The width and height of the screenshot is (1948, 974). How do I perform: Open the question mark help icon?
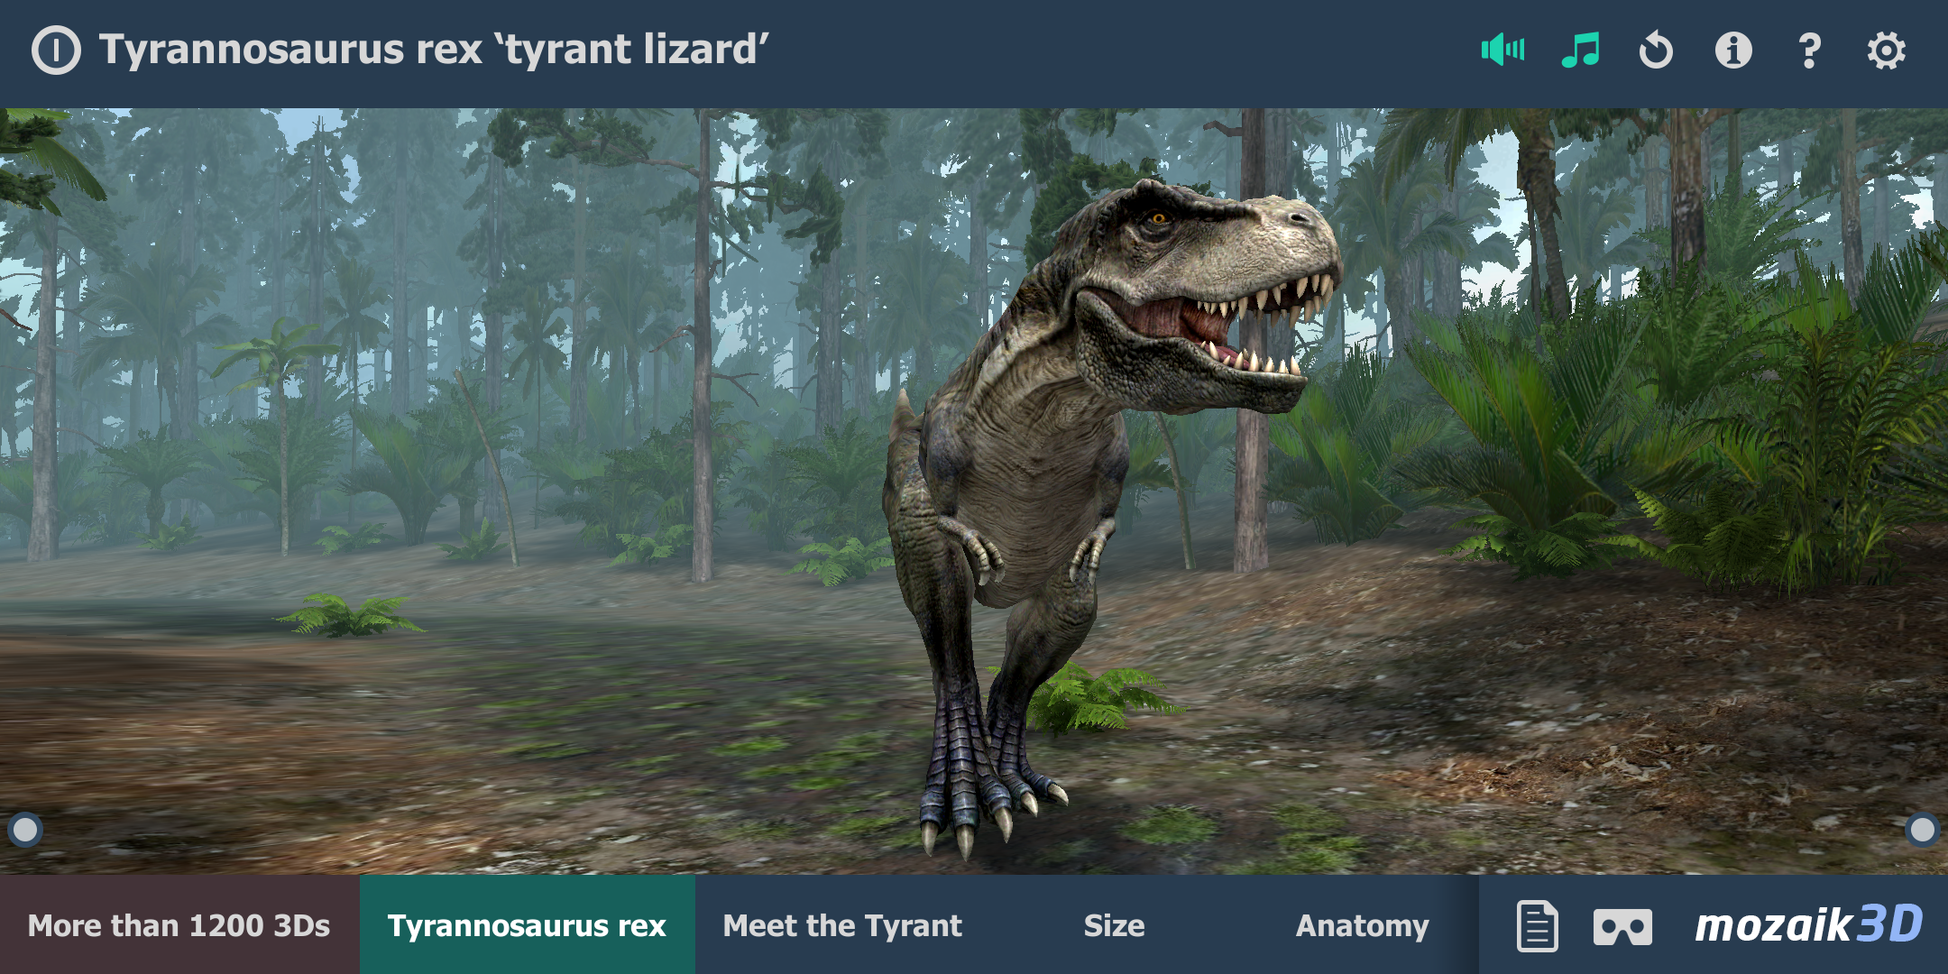(1809, 51)
